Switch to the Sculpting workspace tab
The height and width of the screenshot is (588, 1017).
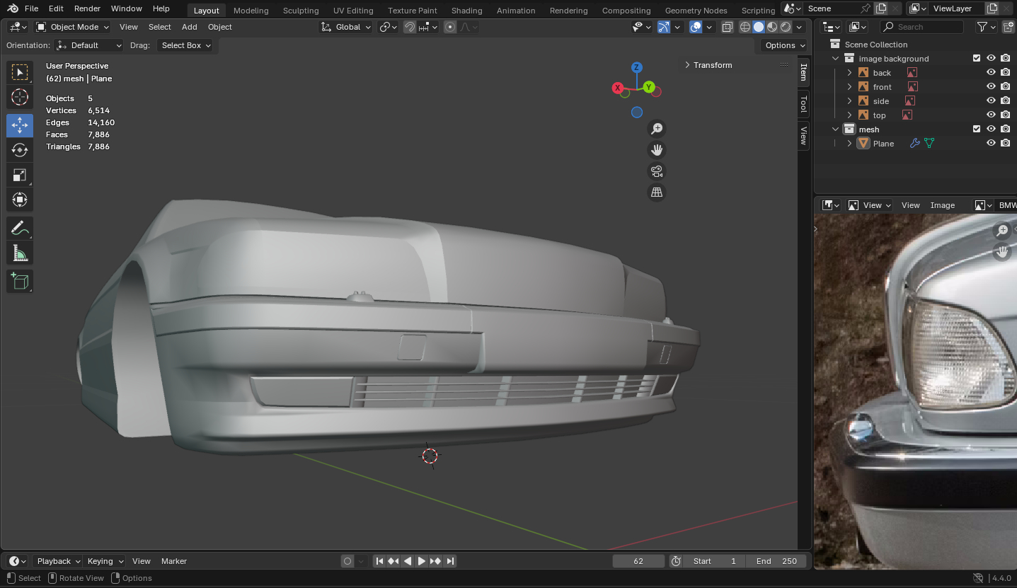click(300, 11)
